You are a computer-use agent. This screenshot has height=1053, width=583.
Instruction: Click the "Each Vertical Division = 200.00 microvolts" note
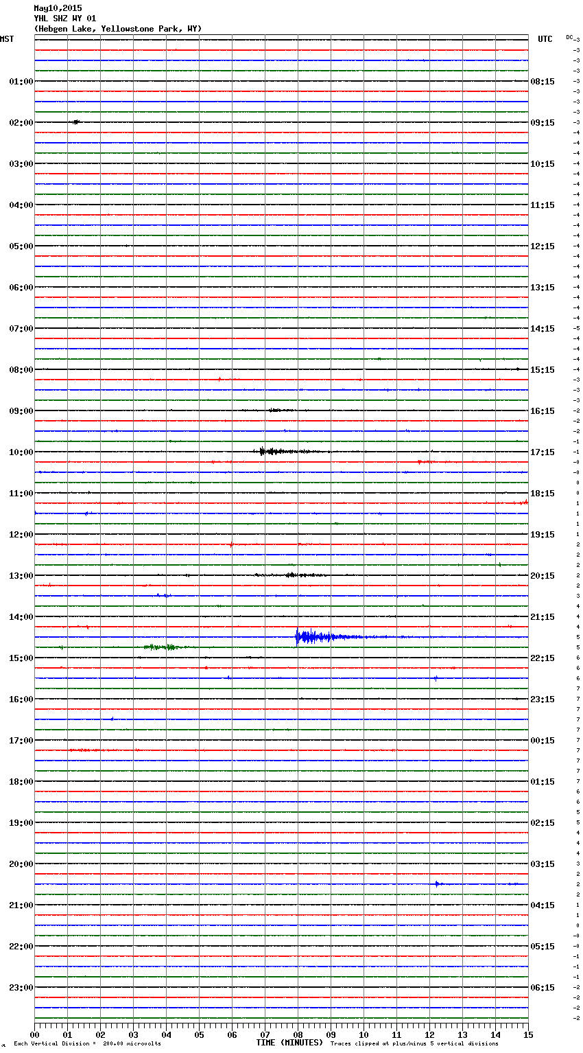pyautogui.click(x=87, y=1043)
